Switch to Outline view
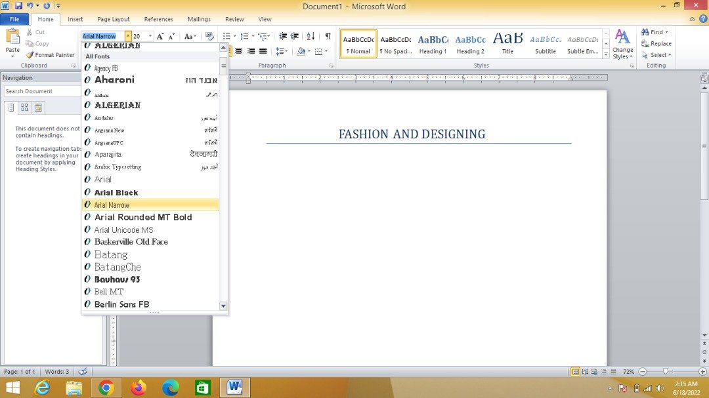The image size is (709, 398). 604,372
